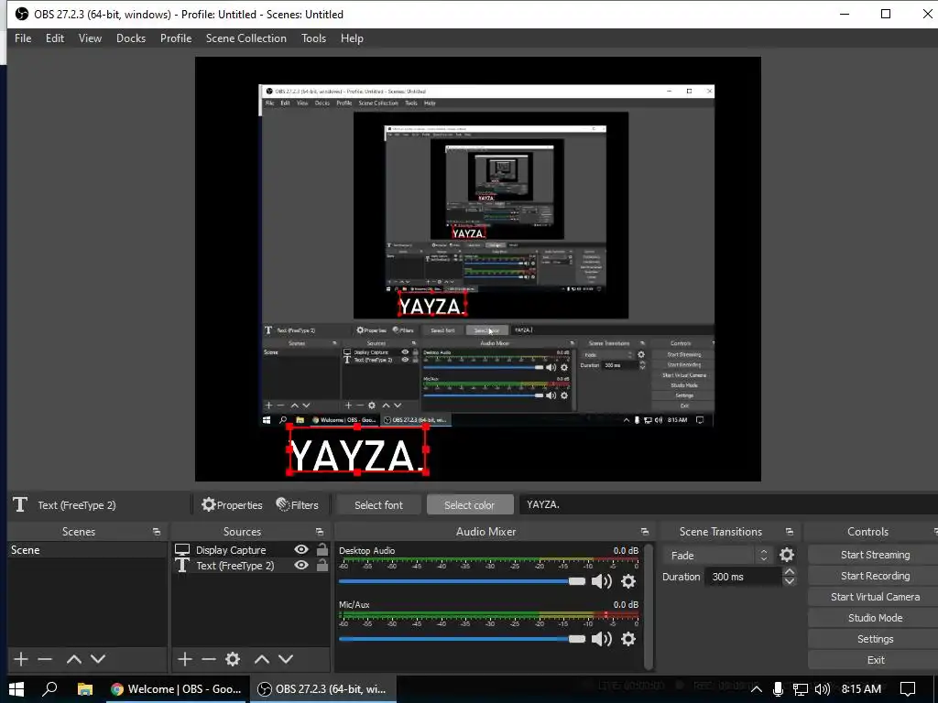Mute Mic/Aux speaker icon
The width and height of the screenshot is (938, 703).
pos(601,639)
